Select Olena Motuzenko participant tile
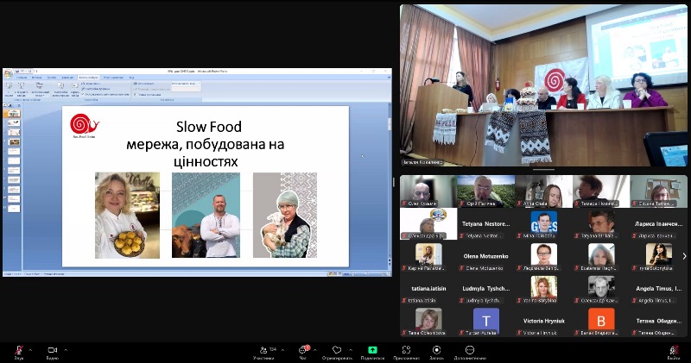Image resolution: width=691 pixels, height=363 pixels. click(x=486, y=256)
